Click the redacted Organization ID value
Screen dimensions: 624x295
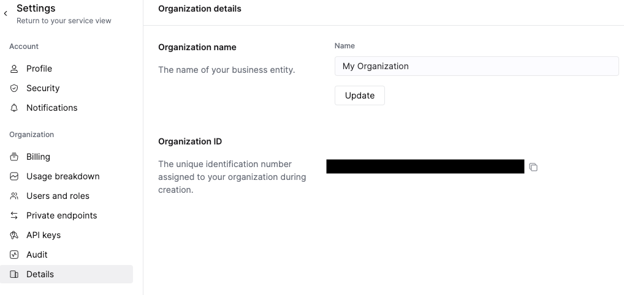click(x=425, y=166)
